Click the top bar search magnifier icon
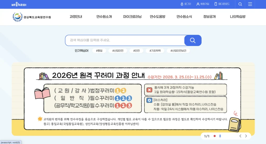The width and height of the screenshot is (266, 144). (240, 4)
